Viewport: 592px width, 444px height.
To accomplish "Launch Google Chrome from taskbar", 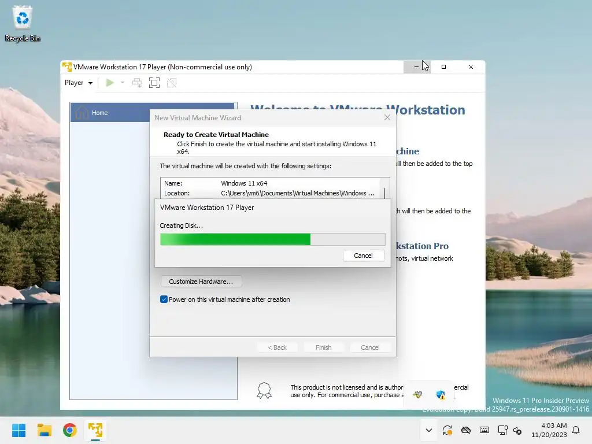I will 70,430.
